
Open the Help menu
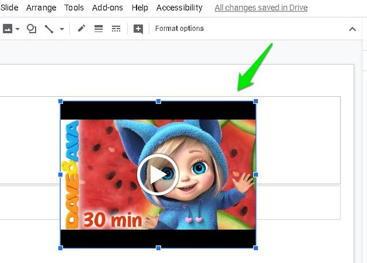[140, 7]
